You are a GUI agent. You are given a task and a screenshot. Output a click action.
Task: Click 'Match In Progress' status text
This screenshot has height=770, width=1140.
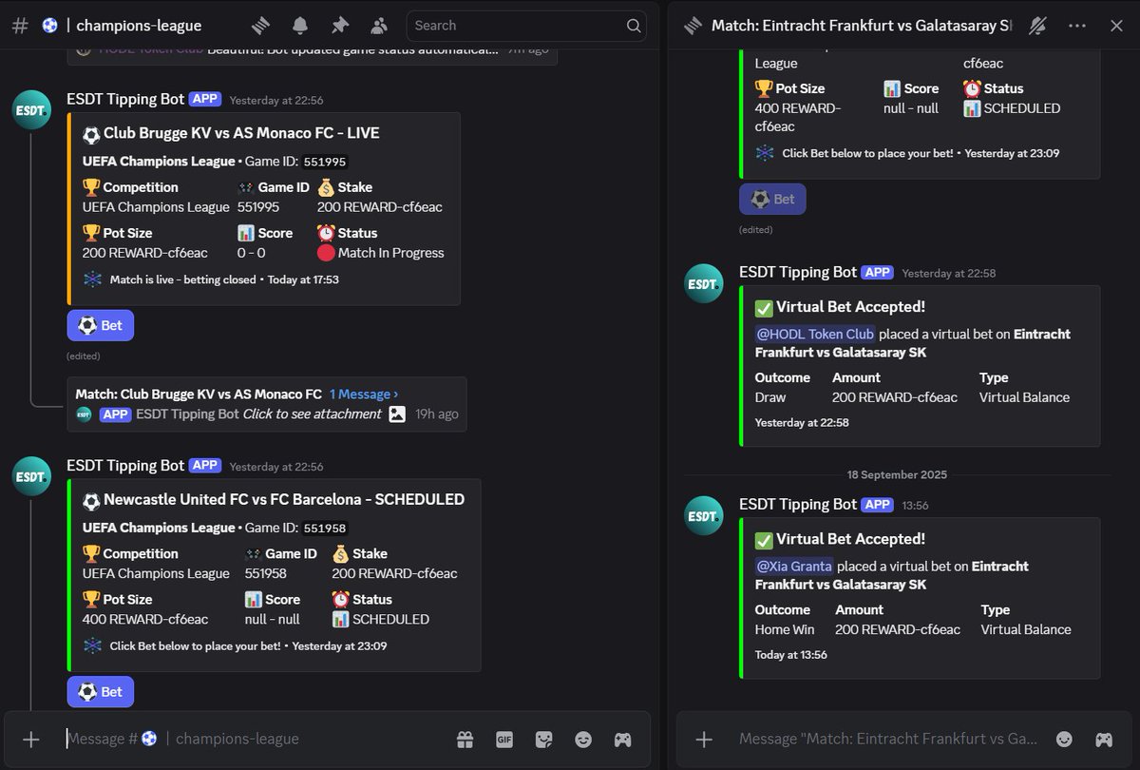[390, 253]
